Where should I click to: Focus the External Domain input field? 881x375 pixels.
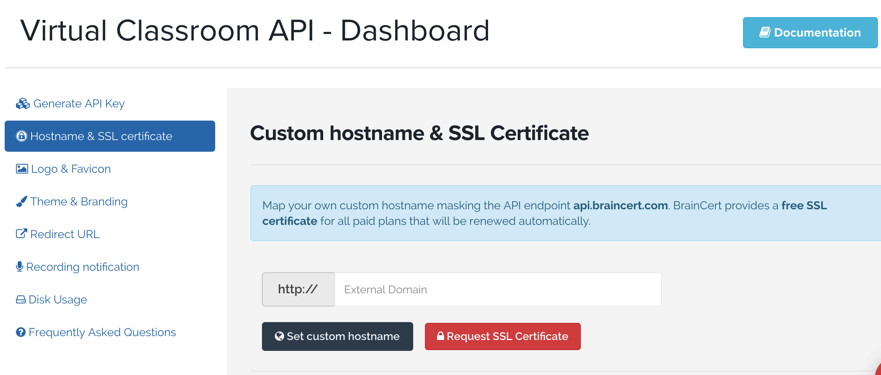498,289
